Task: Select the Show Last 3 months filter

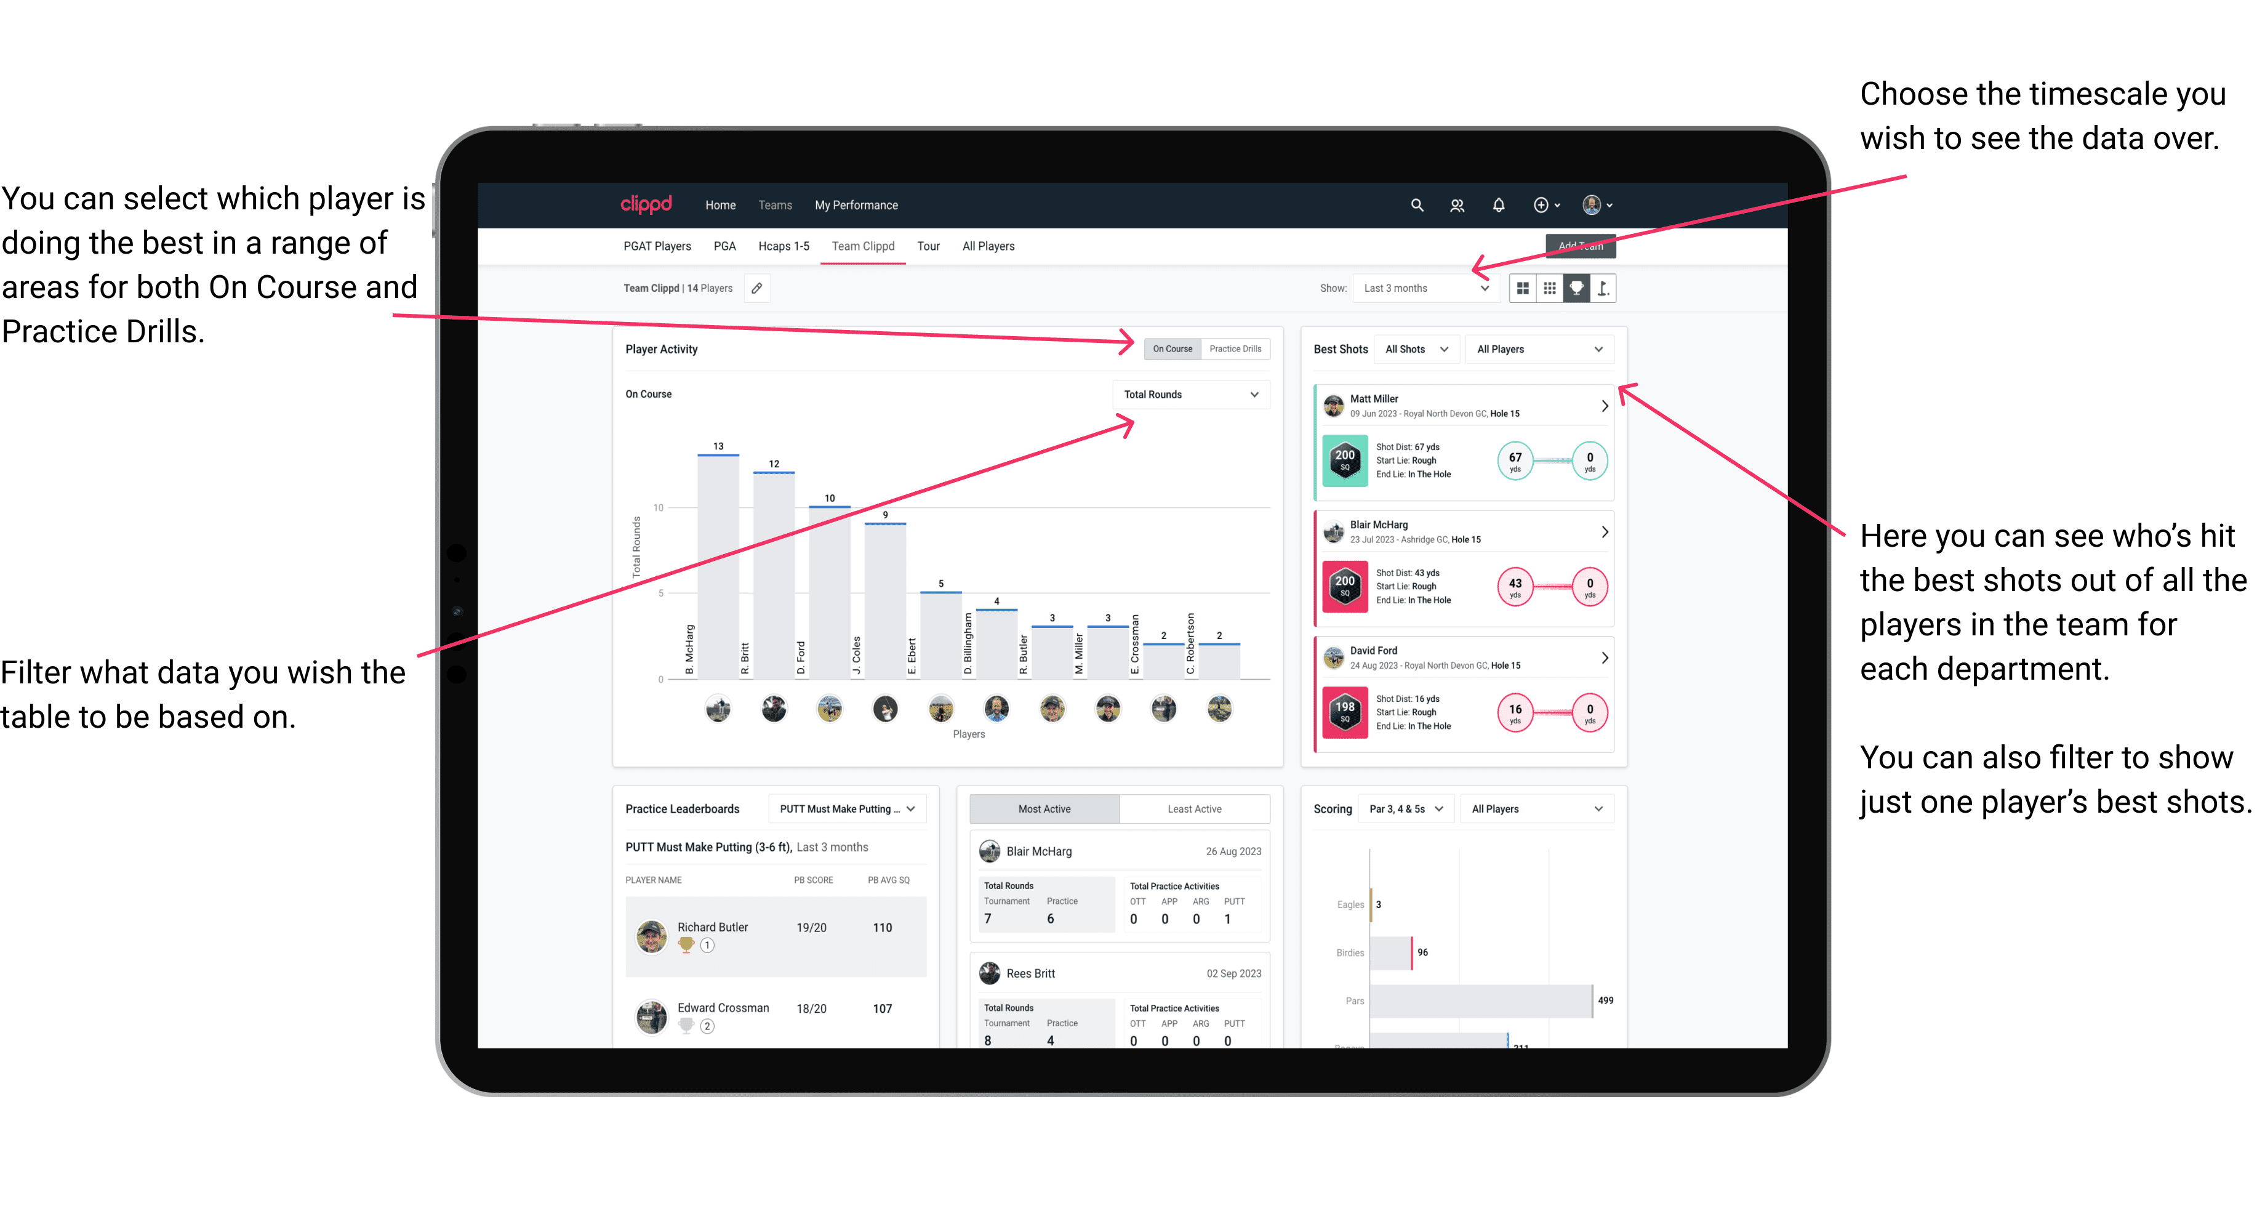Action: [1432, 287]
